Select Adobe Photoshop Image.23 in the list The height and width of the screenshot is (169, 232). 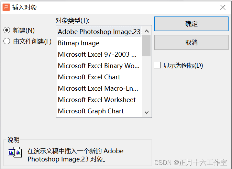point(99,32)
